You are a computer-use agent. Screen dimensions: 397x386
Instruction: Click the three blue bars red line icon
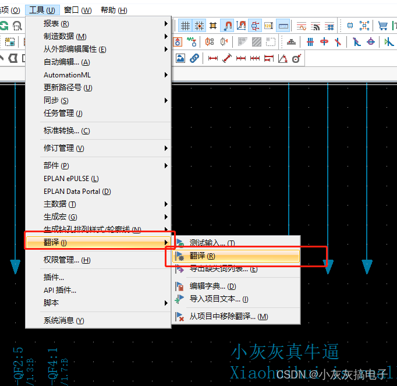click(310, 42)
